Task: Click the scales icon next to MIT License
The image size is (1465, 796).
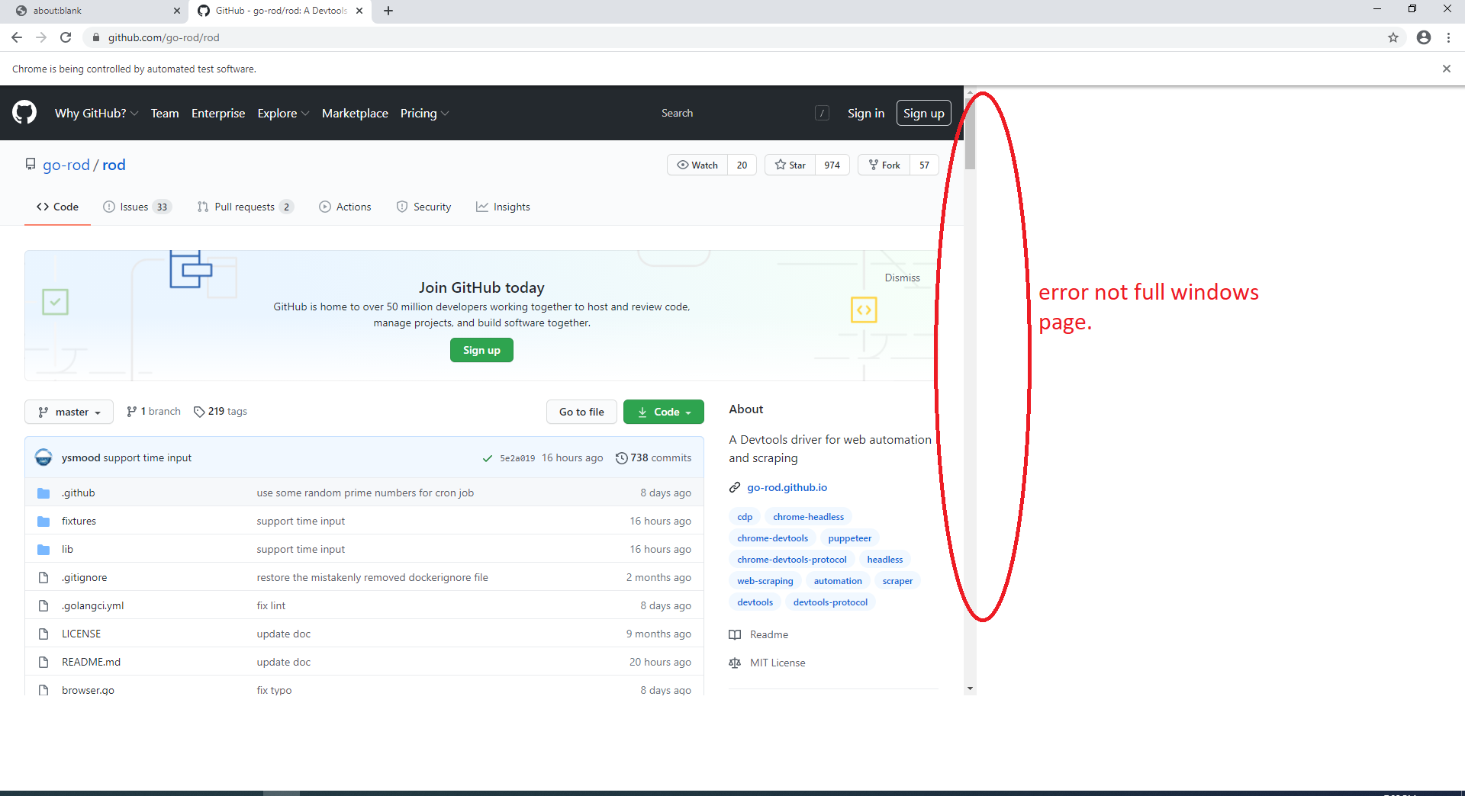Action: (734, 663)
